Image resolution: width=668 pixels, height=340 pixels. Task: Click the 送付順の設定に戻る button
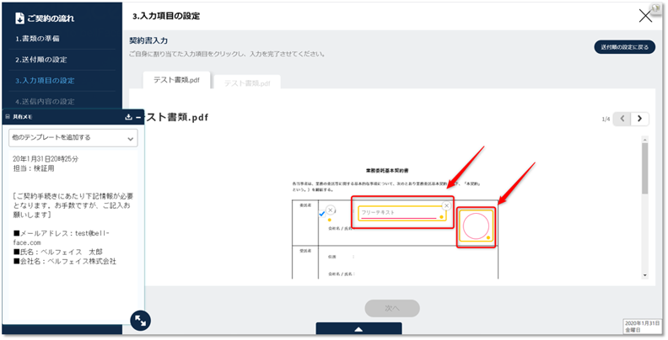(x=624, y=47)
